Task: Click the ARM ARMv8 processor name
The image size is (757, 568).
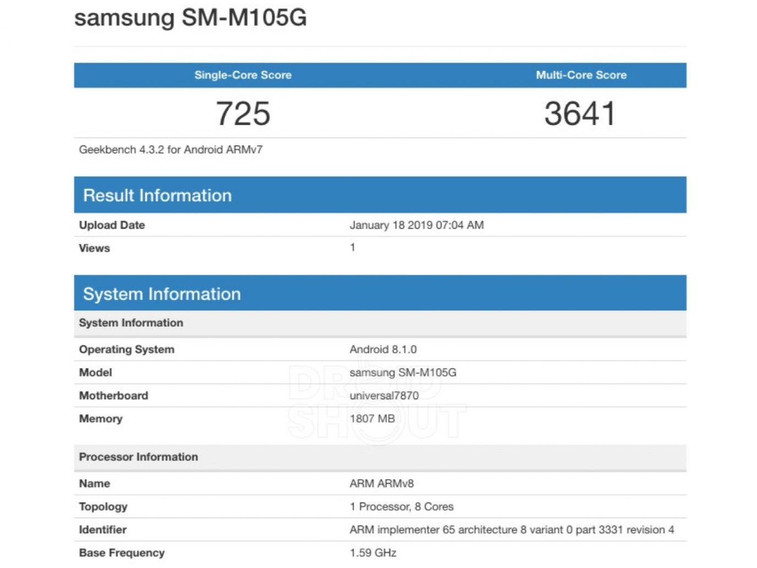Action: point(381,484)
